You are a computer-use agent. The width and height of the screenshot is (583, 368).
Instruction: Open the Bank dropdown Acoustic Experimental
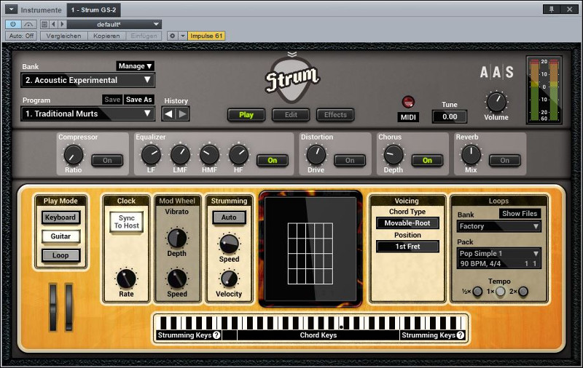pos(87,80)
